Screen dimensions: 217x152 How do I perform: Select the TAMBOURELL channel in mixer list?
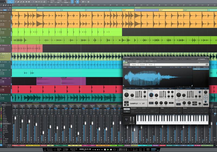pyautogui.click(x=7, y=123)
